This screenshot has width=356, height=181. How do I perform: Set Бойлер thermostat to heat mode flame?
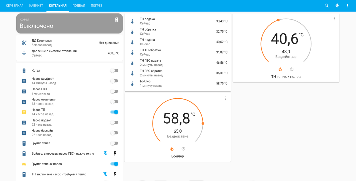tap(172, 149)
